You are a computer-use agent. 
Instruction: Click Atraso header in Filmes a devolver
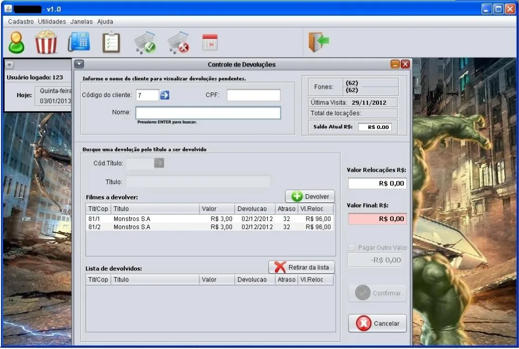coord(286,208)
